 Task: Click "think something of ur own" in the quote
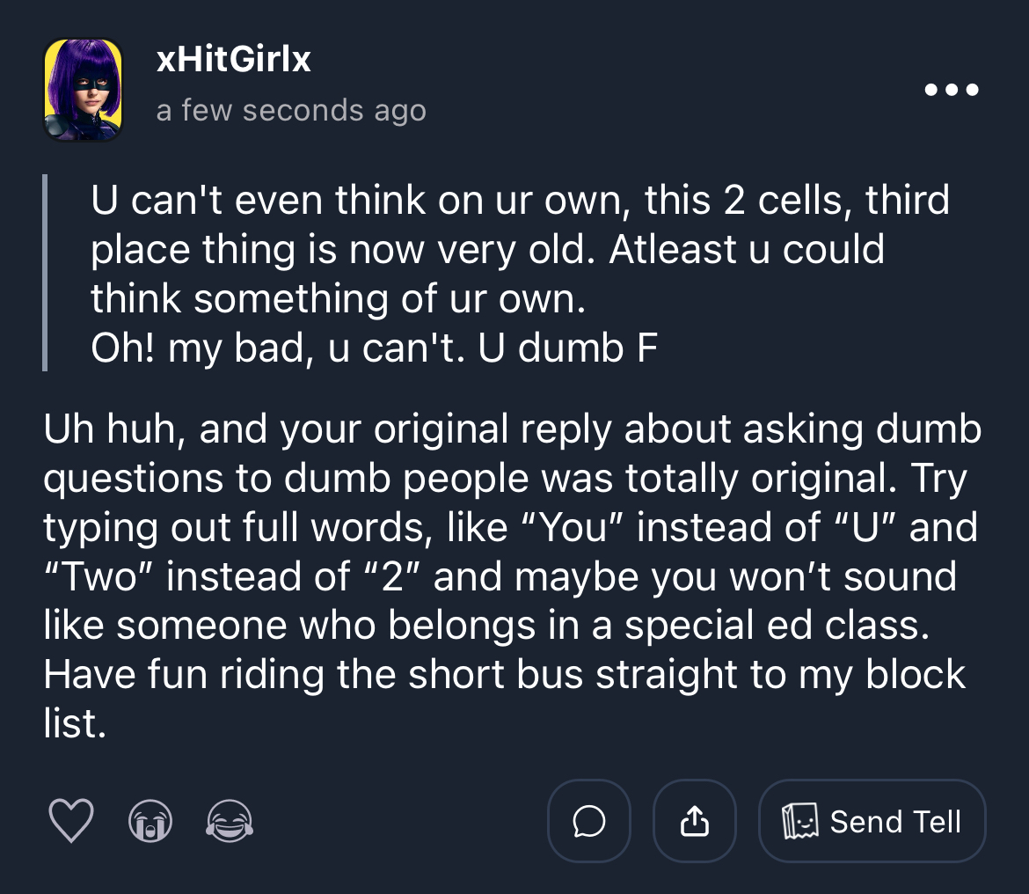tap(337, 299)
